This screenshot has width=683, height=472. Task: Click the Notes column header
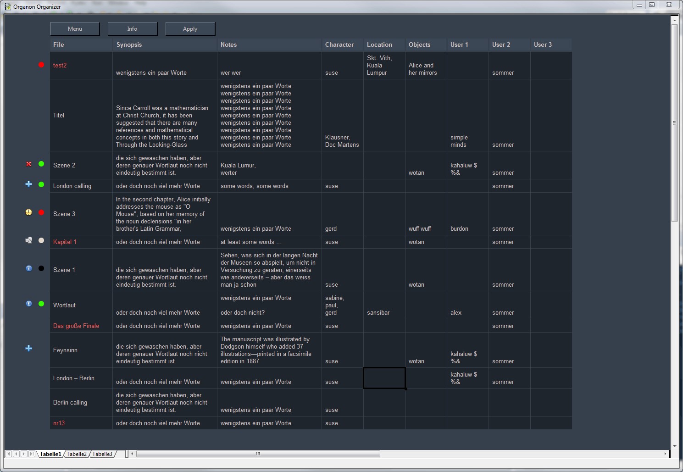[269, 45]
